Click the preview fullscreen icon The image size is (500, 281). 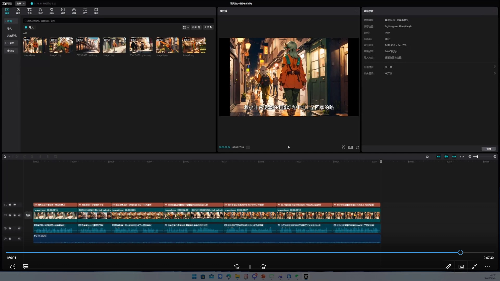pyautogui.click(x=357, y=147)
